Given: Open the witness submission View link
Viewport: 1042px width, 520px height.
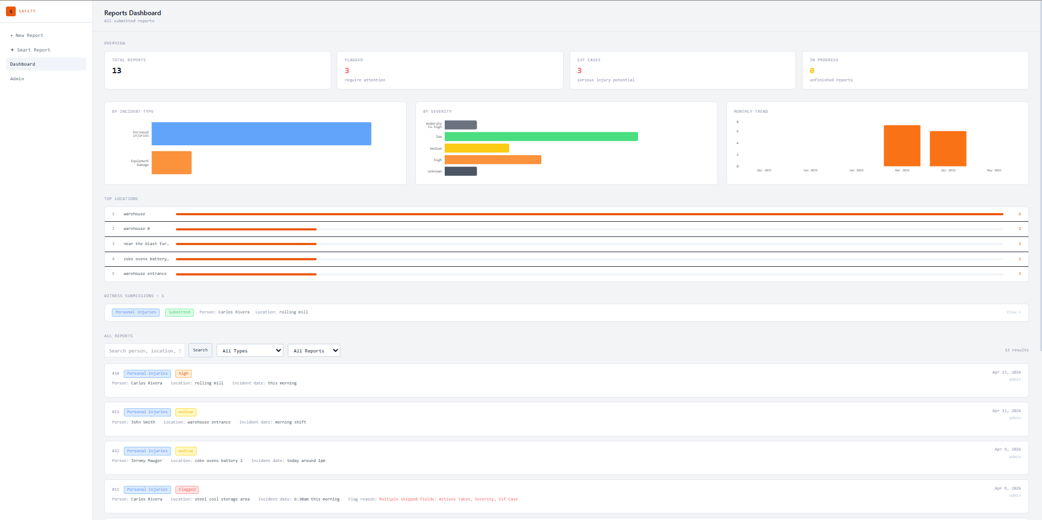Looking at the screenshot, I should [1013, 312].
